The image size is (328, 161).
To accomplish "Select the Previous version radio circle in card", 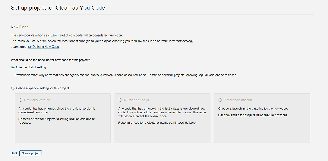I will pos(20,100).
